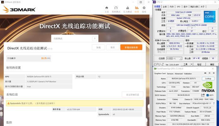Toggle the UEFI checkbox in GPU-Z
Screen dimensions: 219x126
click(207, 95)
